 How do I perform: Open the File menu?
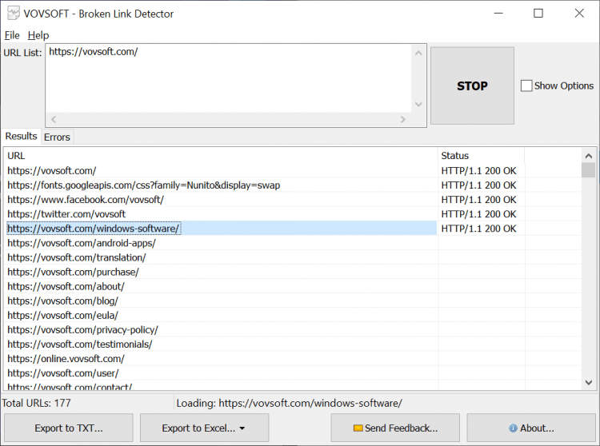[x=12, y=35]
